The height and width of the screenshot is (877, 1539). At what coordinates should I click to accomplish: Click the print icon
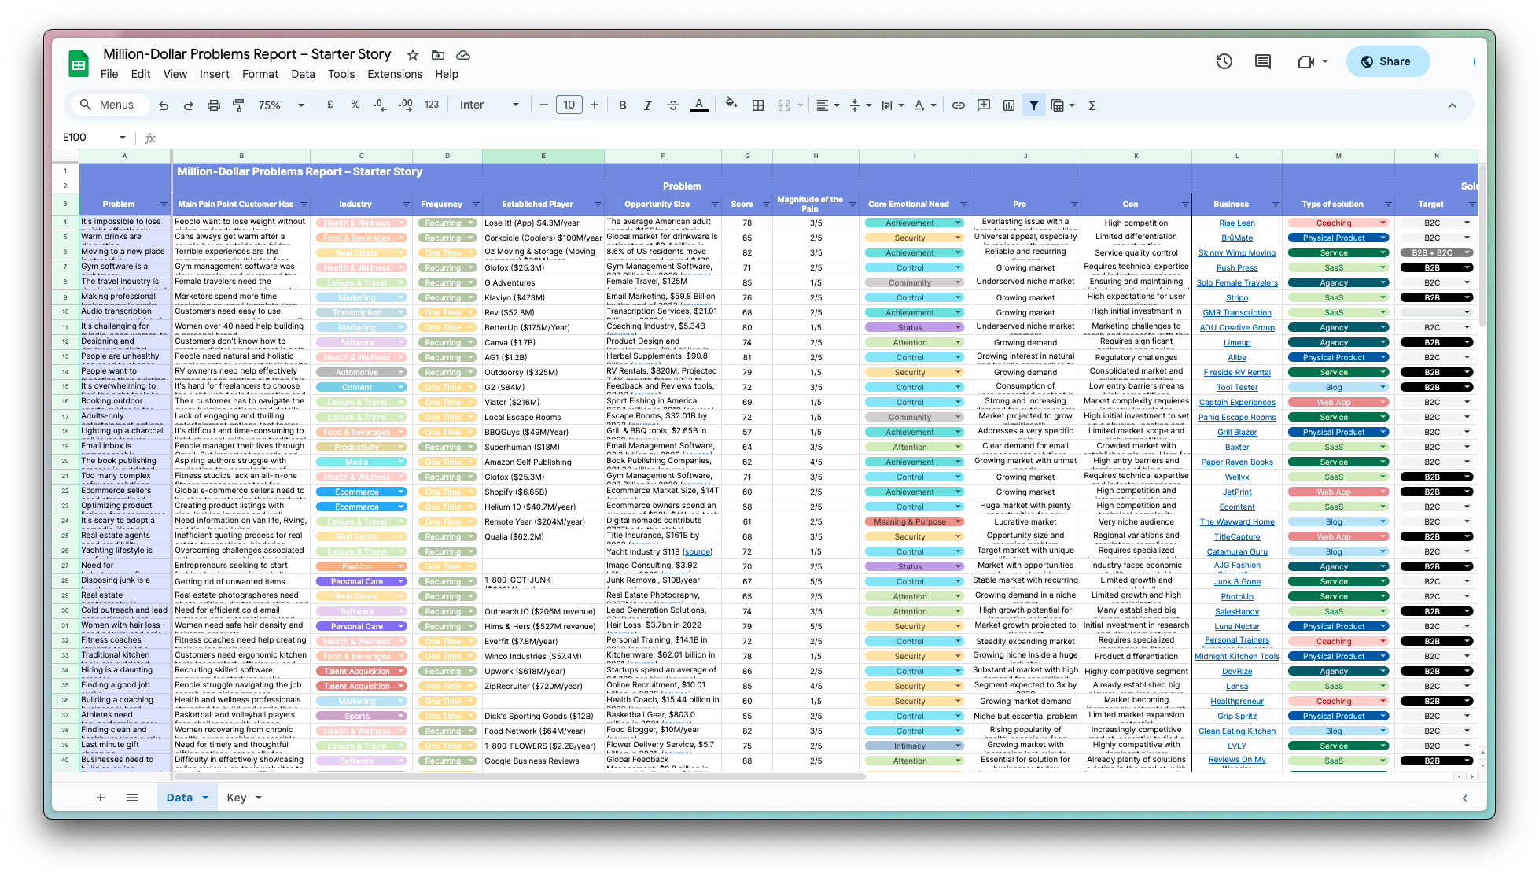[x=214, y=105]
